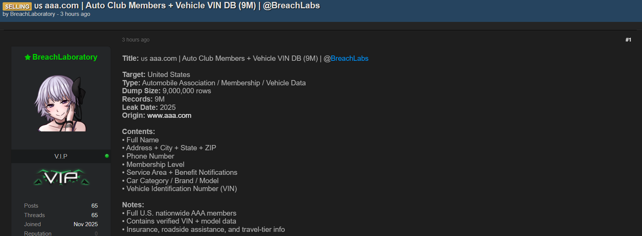Click the Threads label in user stats
The width and height of the screenshot is (642, 236).
pyautogui.click(x=34, y=215)
